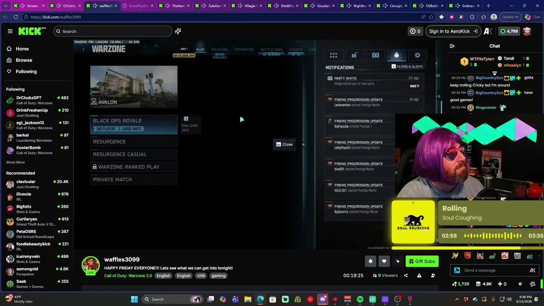Open File Explorer from taskbar
Screen dimensions: 544x306
tap(248, 299)
